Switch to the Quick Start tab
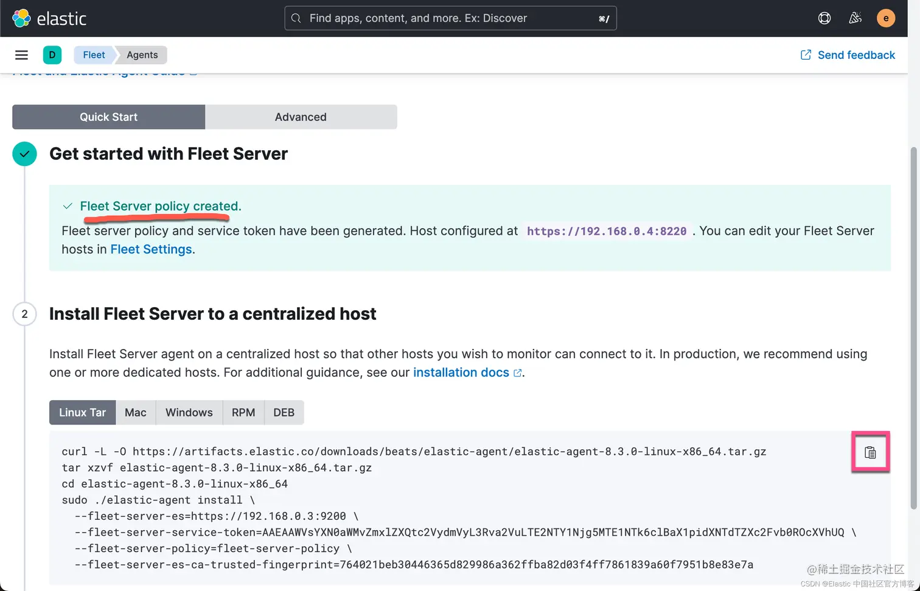This screenshot has width=920, height=591. (108, 117)
